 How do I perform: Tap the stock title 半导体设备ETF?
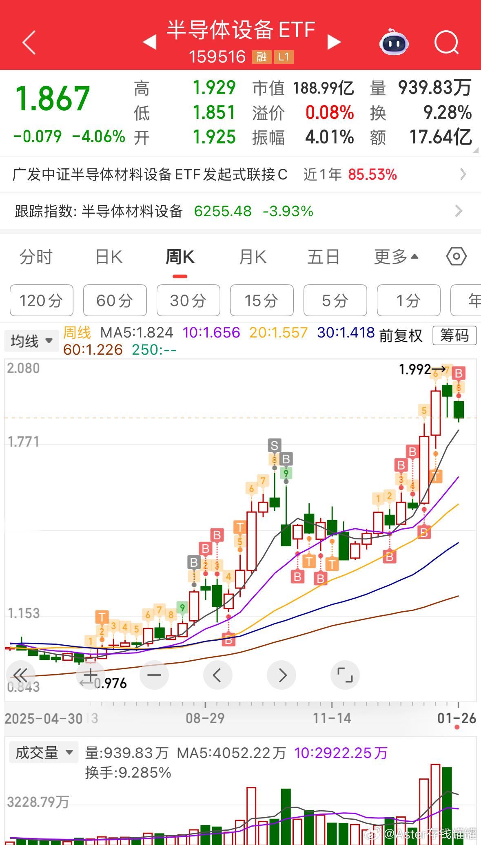(241, 29)
